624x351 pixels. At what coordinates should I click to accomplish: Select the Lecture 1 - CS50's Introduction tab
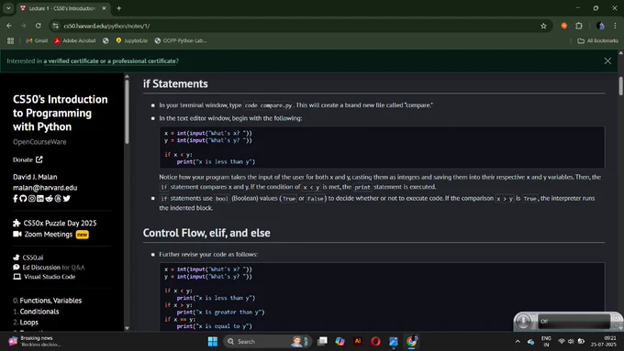tap(63, 8)
